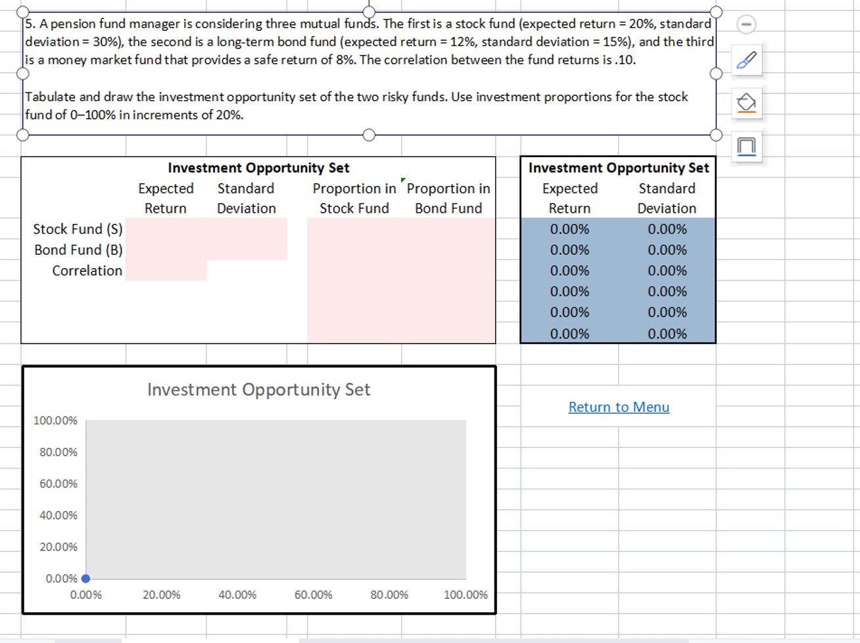
Task: Click the horizontal axis percentage labels
Action: pyautogui.click(x=276, y=594)
